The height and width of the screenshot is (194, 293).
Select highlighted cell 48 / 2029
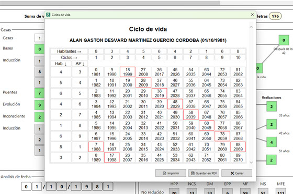pyautogui.click(x=175, y=104)
